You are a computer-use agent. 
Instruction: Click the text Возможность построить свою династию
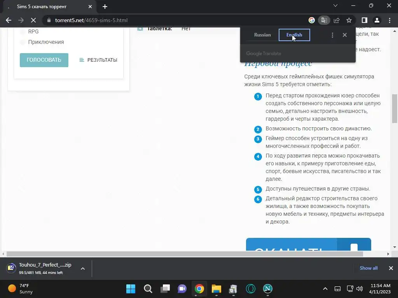[319, 128]
